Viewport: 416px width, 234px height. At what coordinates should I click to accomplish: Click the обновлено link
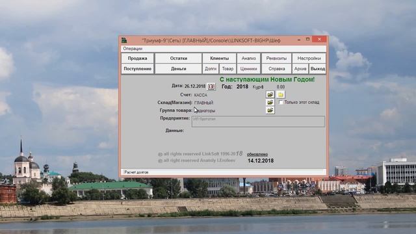click(257, 155)
